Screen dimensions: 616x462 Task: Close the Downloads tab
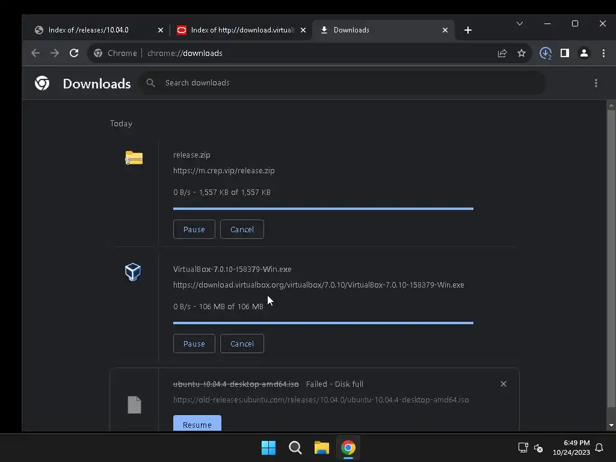tap(445, 30)
